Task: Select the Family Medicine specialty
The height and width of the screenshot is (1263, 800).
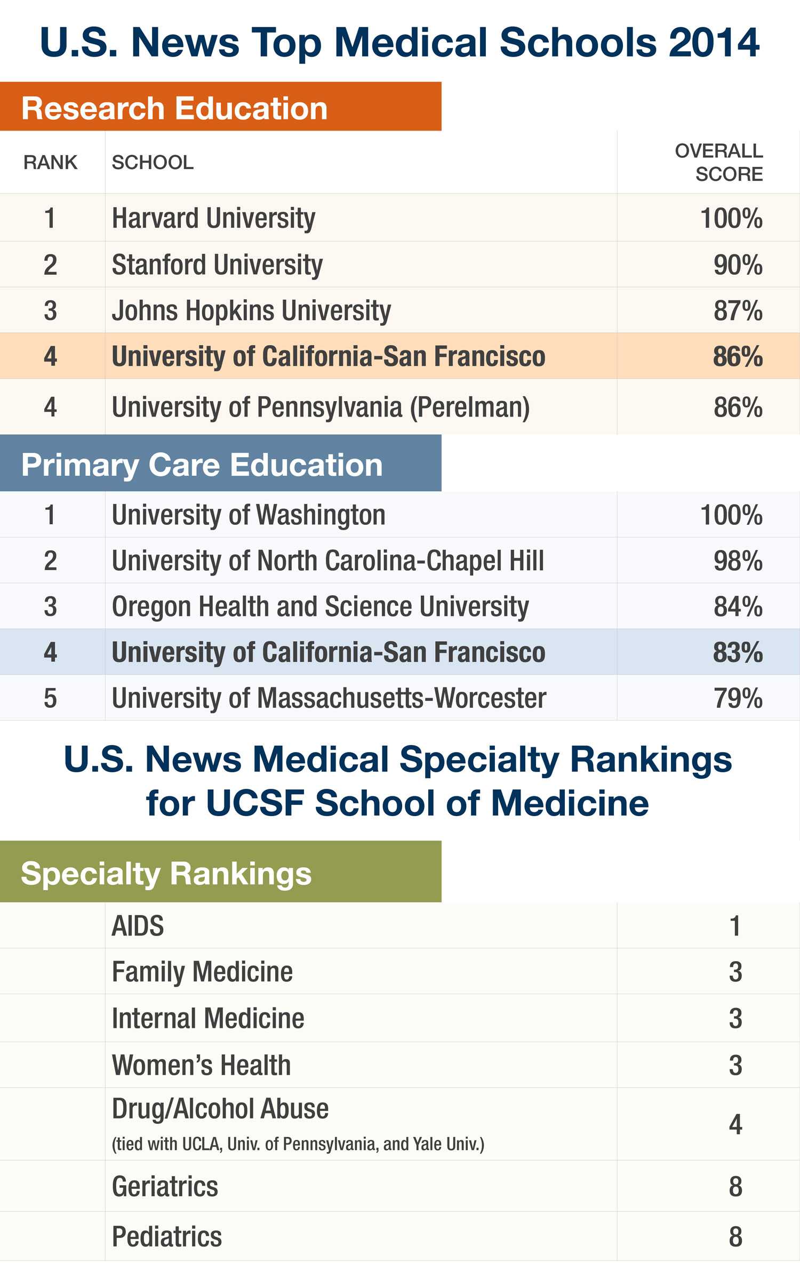Action: pyautogui.click(x=202, y=972)
